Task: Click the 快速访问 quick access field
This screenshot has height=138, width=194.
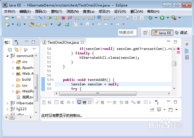Action: 127,33
